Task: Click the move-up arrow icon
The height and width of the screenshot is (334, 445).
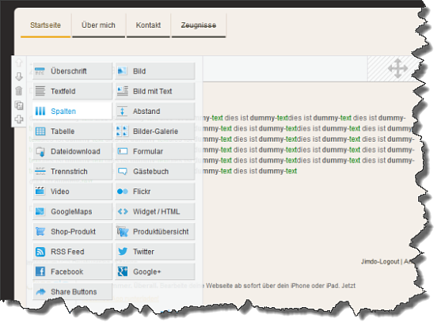Action: (x=19, y=63)
